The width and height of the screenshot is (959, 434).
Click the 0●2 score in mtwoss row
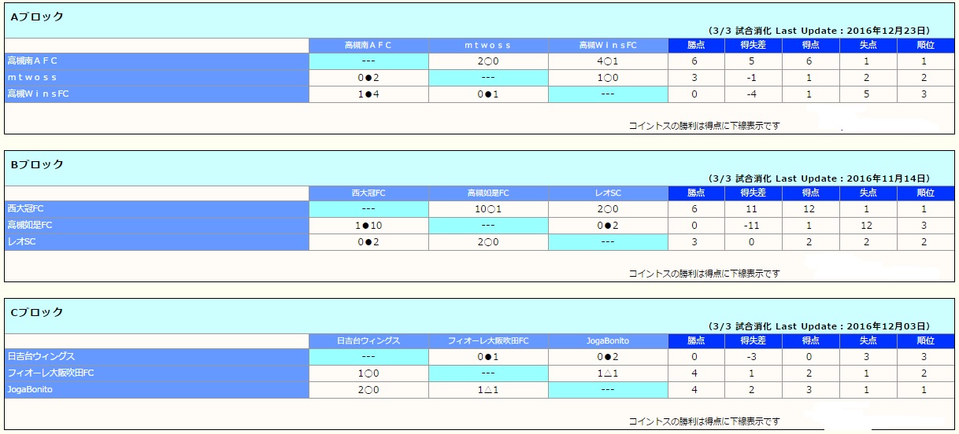368,78
